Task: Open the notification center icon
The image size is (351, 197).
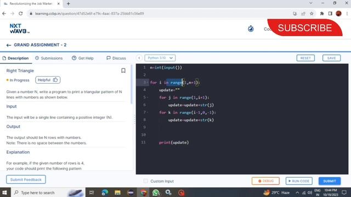Action: [x=344, y=193]
